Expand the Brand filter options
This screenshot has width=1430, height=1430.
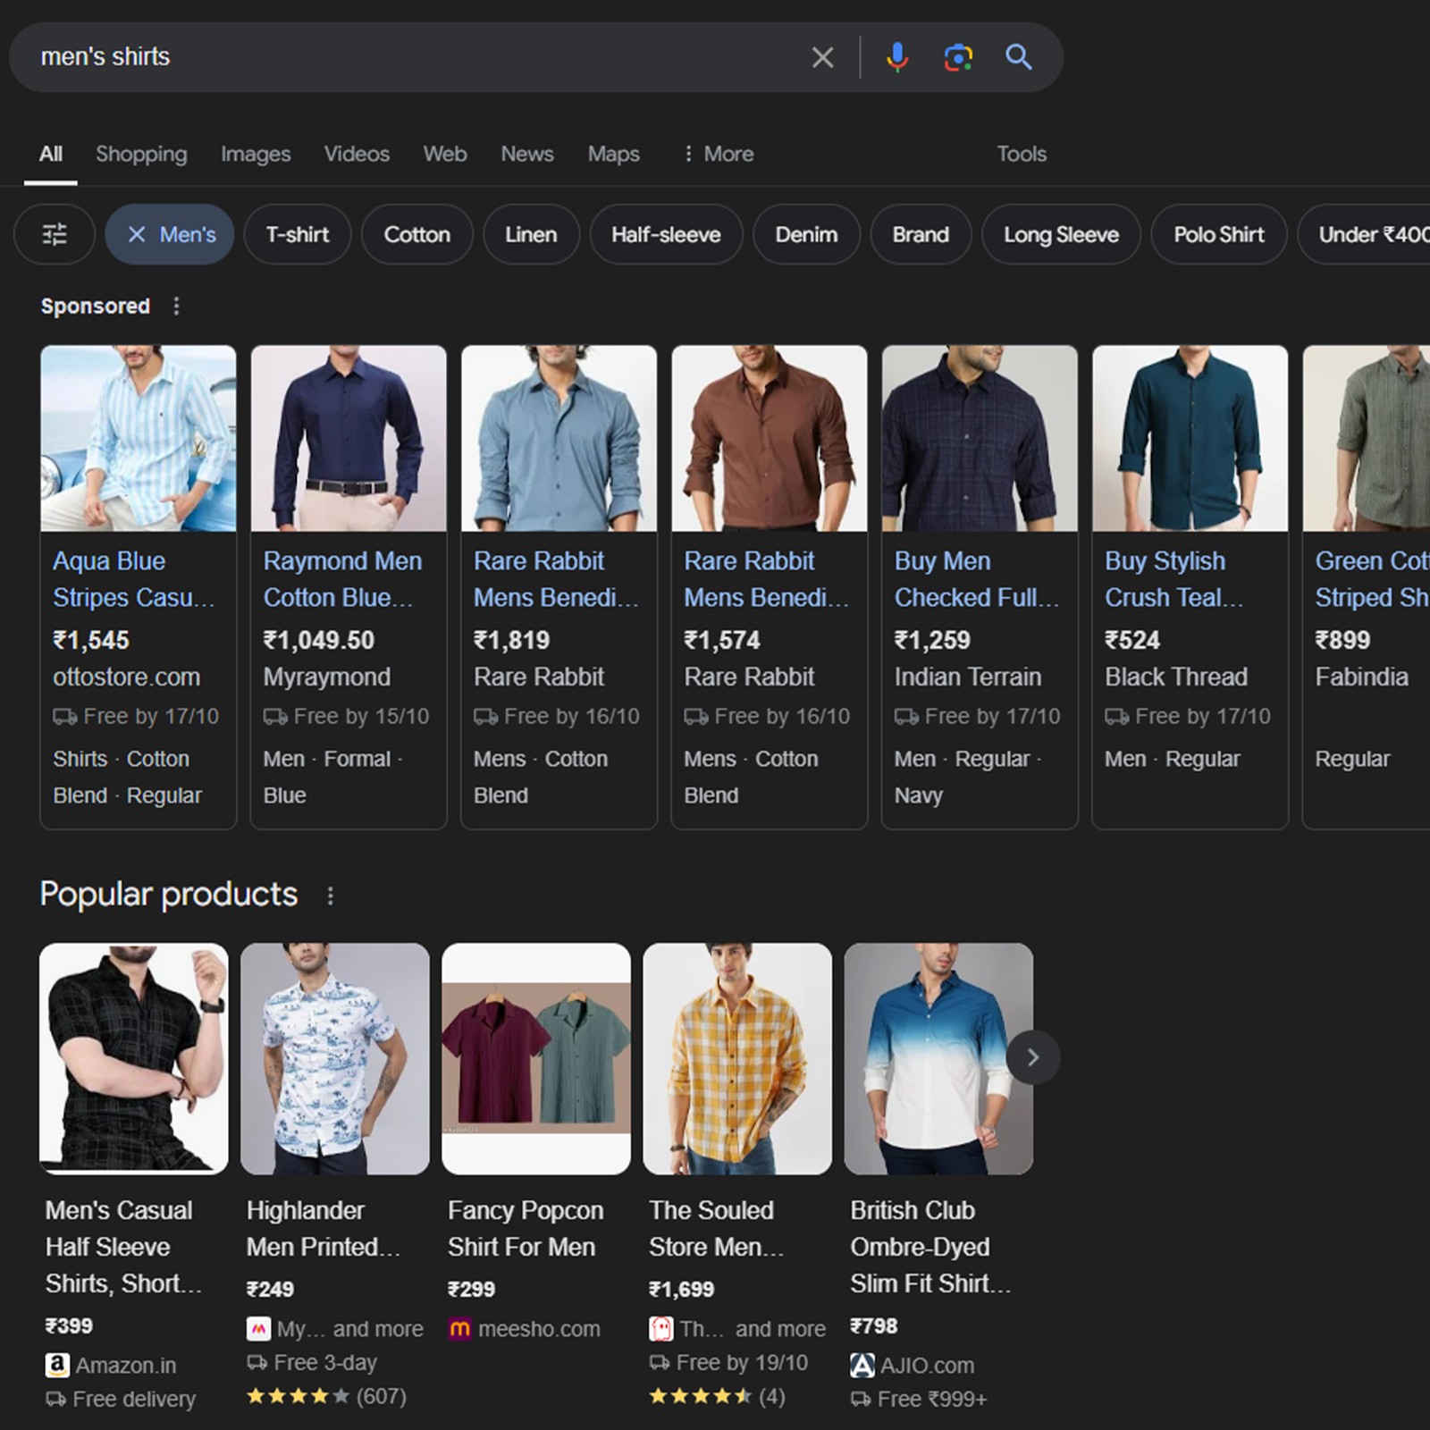[x=921, y=234]
